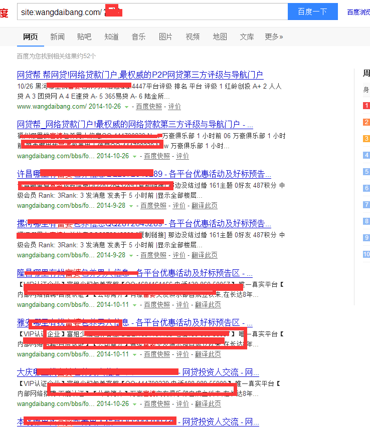Click the blue rank 5 badge in sidebar
The height and width of the screenshot is (430, 370).
[366, 172]
